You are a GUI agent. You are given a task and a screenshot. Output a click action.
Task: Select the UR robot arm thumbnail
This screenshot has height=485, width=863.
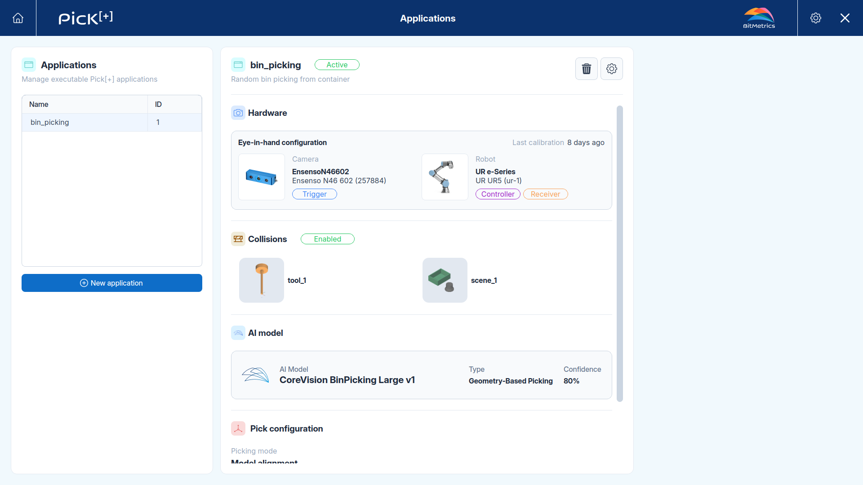click(445, 177)
